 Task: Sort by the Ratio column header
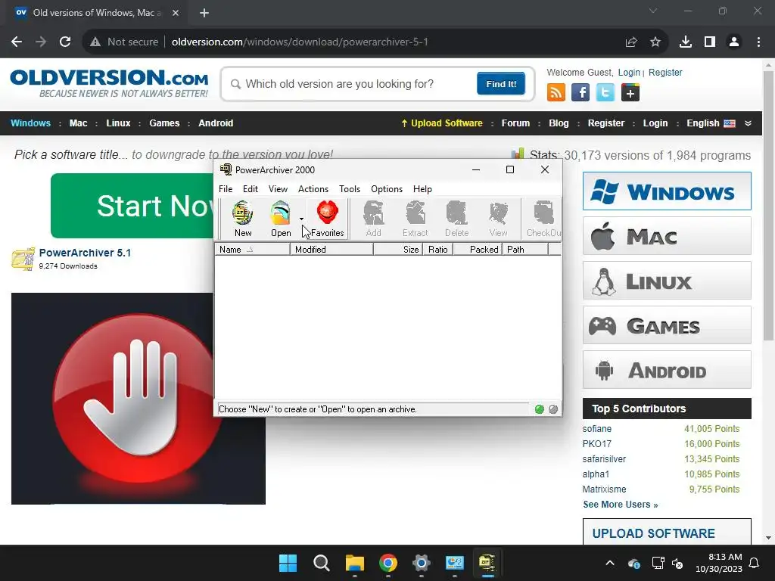click(x=438, y=250)
